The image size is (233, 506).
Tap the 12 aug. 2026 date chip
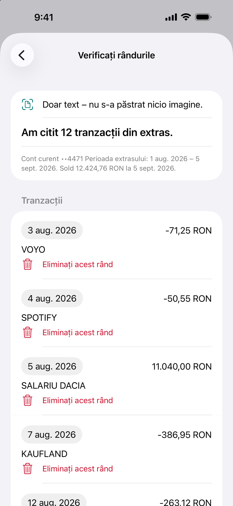(54, 501)
